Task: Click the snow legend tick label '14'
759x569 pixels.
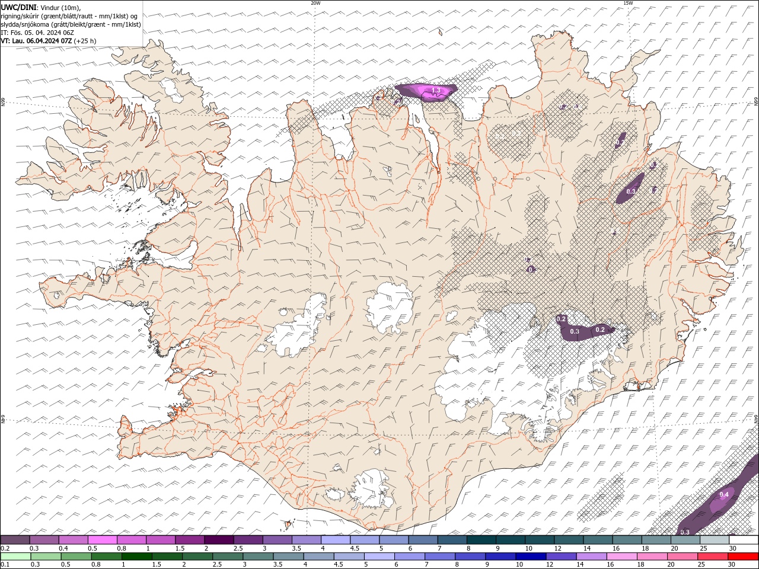Action: pos(587,548)
